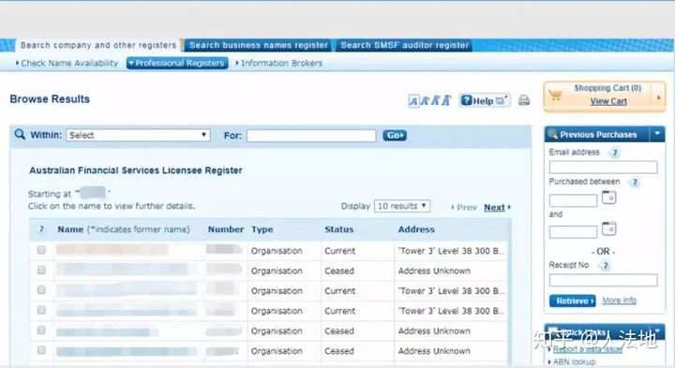
Task: Open Help using the question-mark icon
Action: [x=467, y=100]
